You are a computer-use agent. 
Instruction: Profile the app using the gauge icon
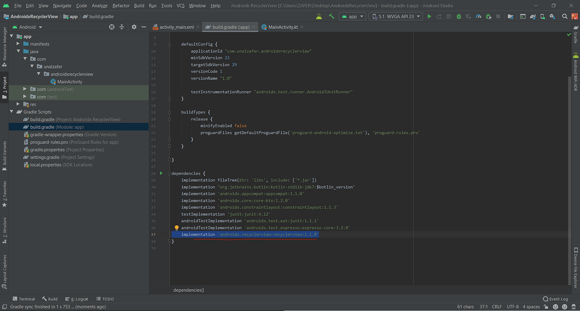pos(479,17)
